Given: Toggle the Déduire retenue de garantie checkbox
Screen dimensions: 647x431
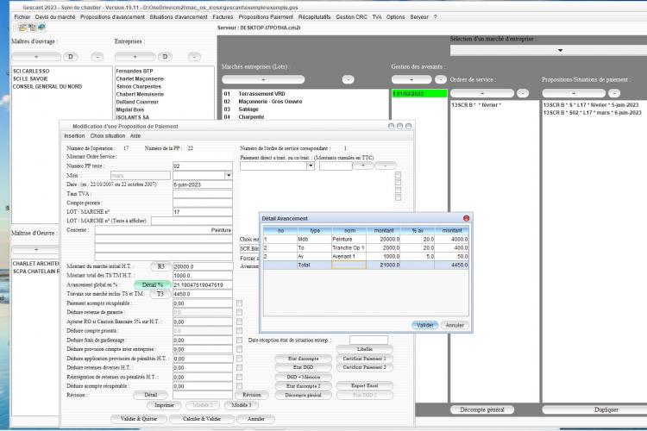Looking at the screenshot, I should 239,312.
